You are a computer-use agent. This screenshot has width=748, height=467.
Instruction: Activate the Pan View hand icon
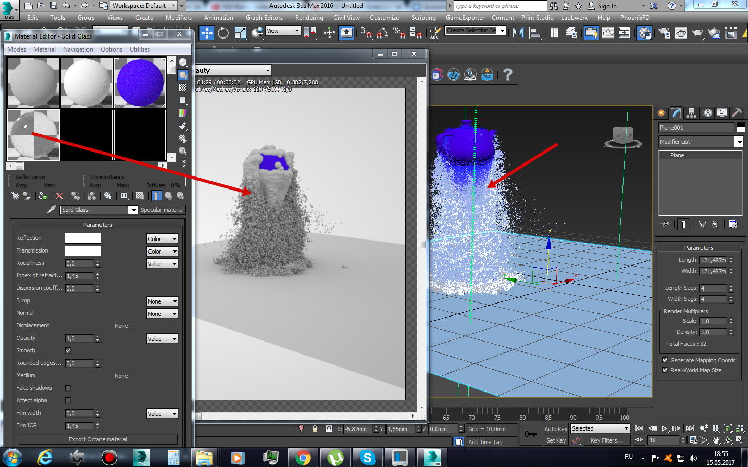[x=716, y=440]
